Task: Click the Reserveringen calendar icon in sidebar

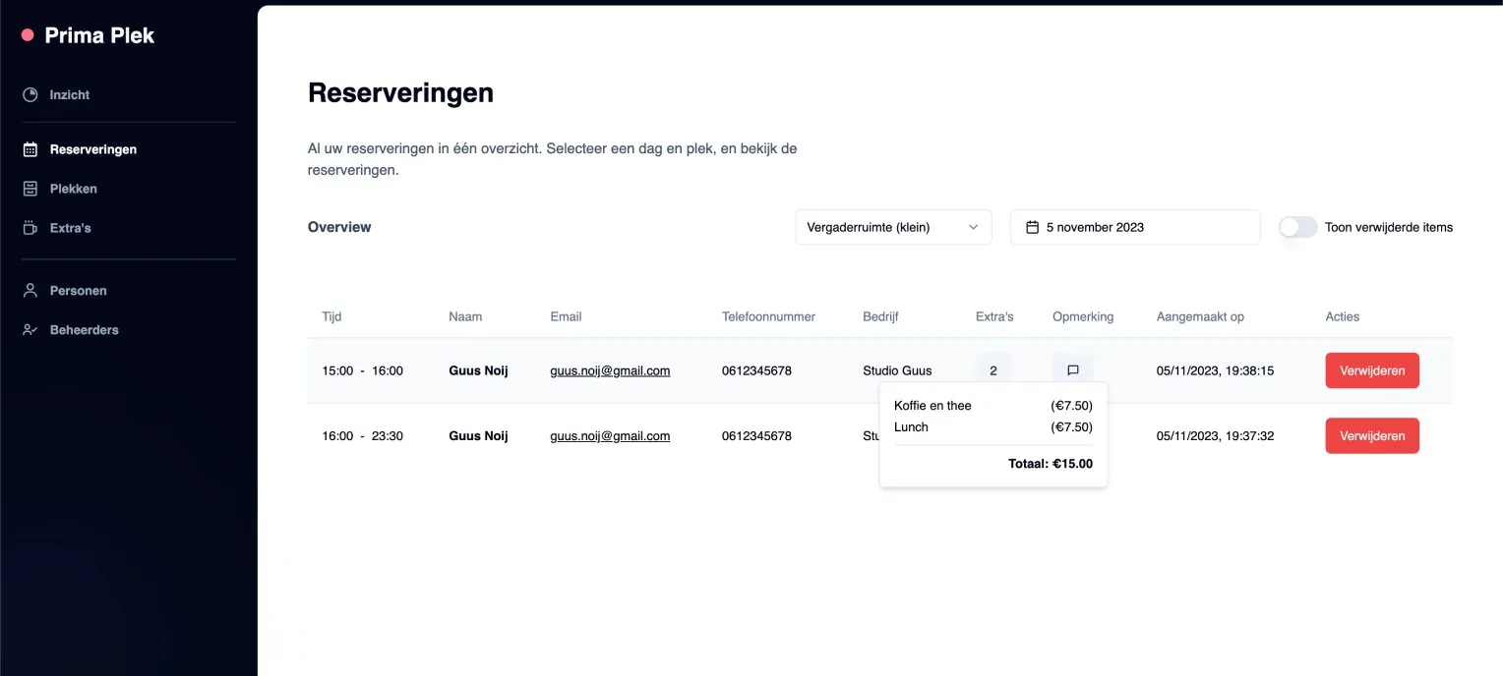Action: (30, 150)
